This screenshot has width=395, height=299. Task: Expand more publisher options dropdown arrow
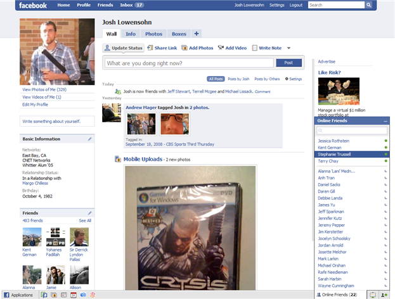(288, 48)
